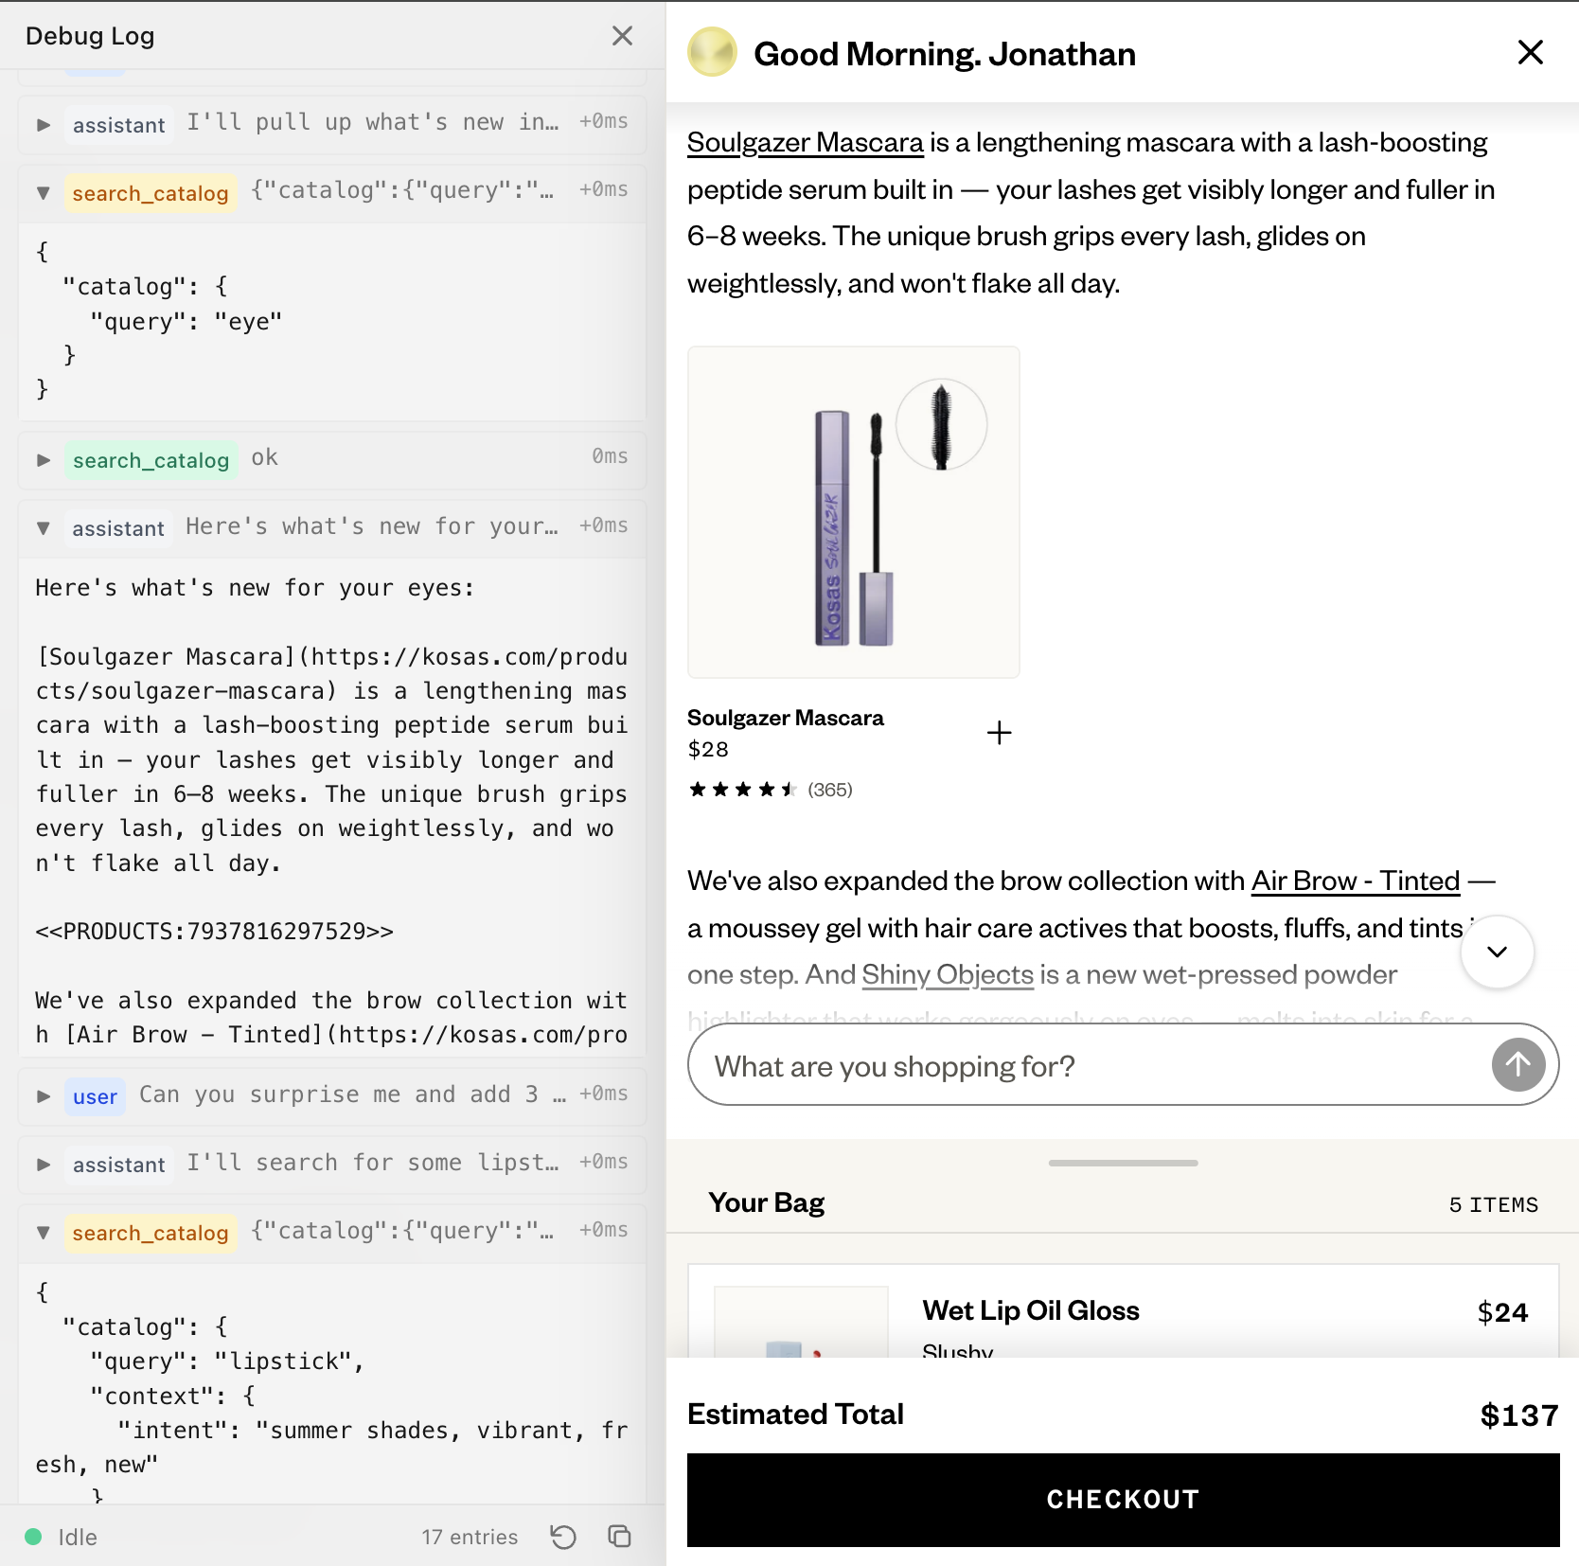This screenshot has width=1579, height=1566.
Task: Open the Air Brow - Tinted link
Action: coord(1356,881)
